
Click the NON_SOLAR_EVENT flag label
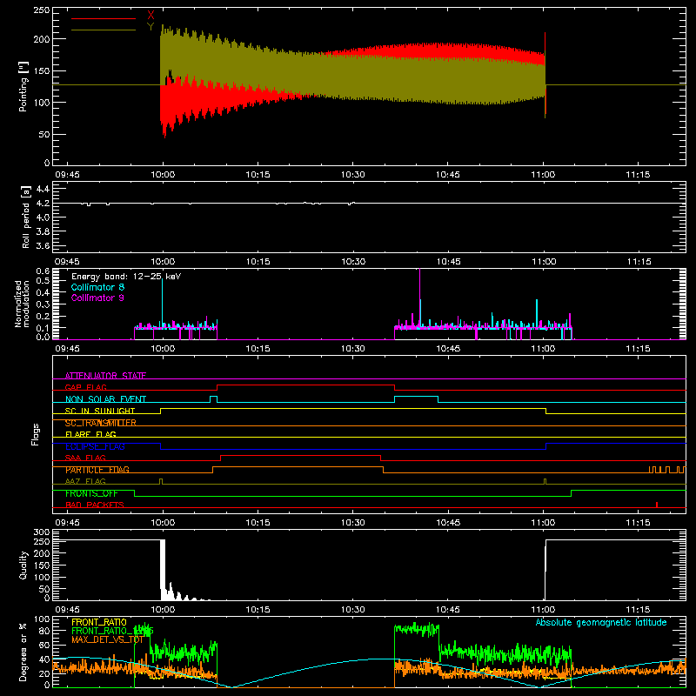click(x=105, y=399)
